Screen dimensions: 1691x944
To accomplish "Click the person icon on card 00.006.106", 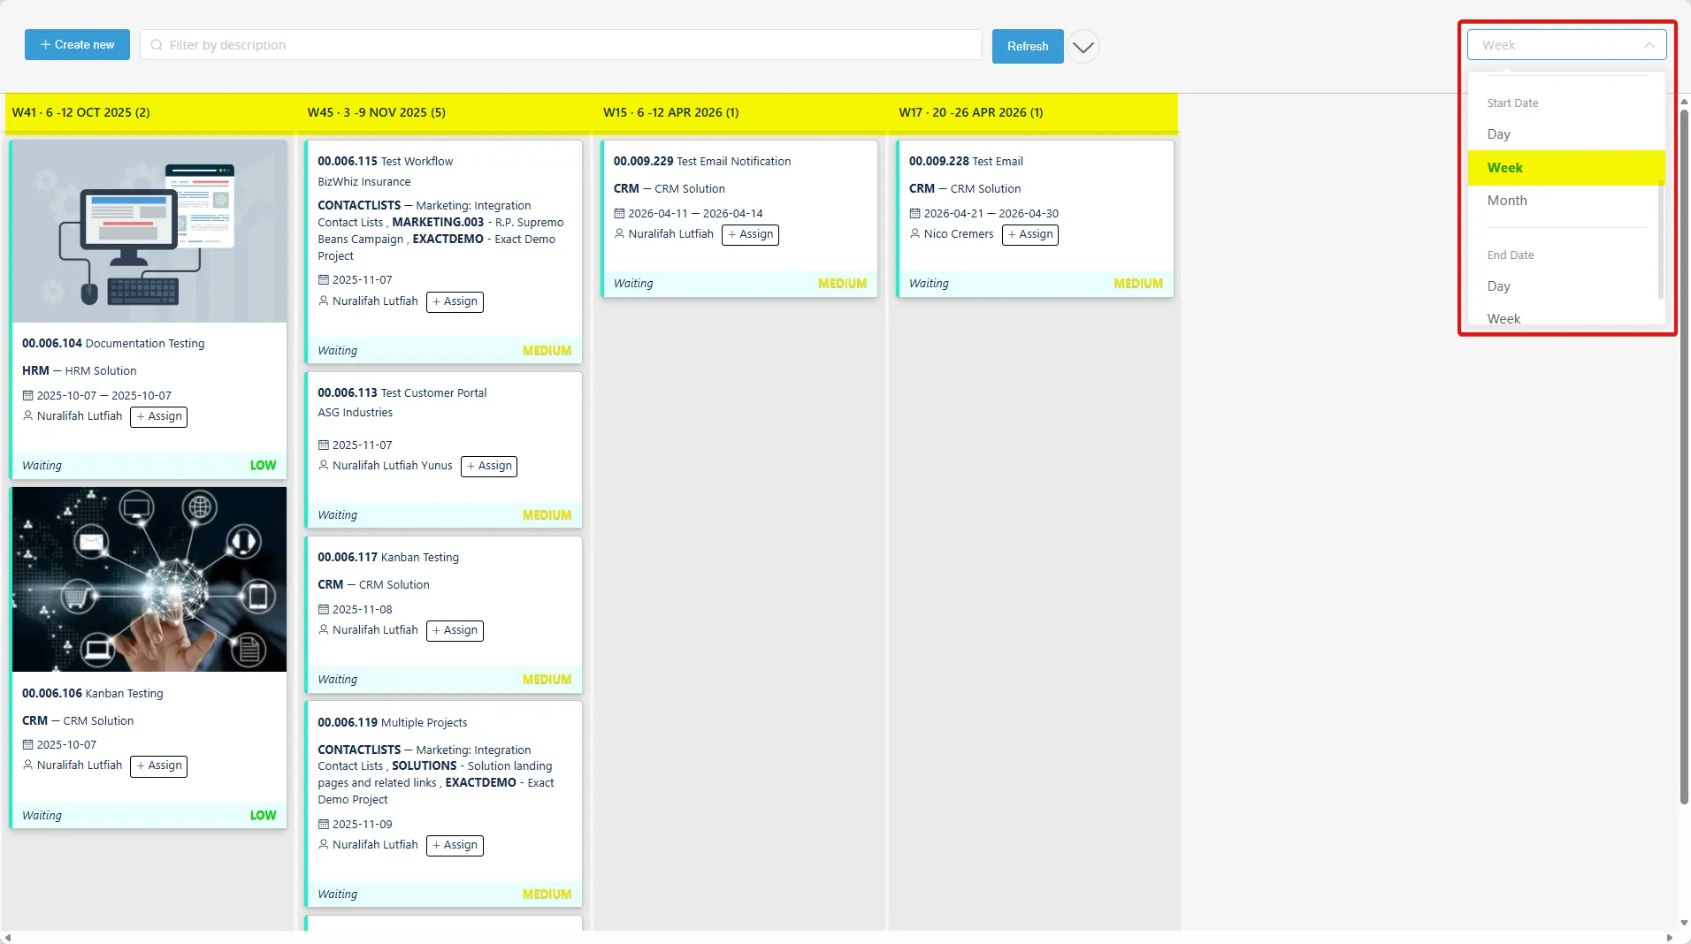I will tap(27, 765).
